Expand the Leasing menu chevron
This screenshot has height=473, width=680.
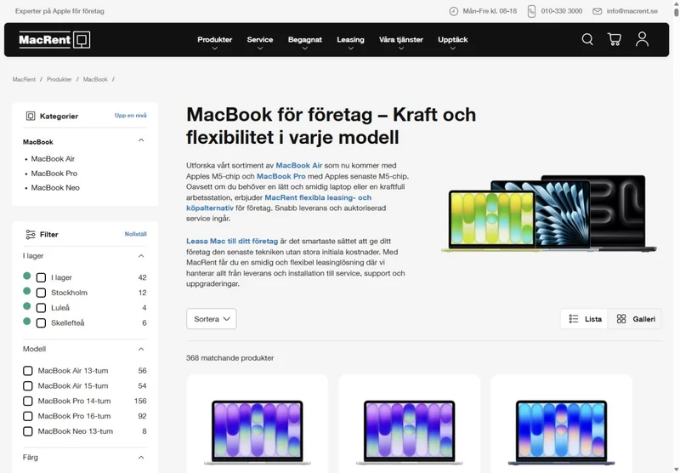point(350,48)
